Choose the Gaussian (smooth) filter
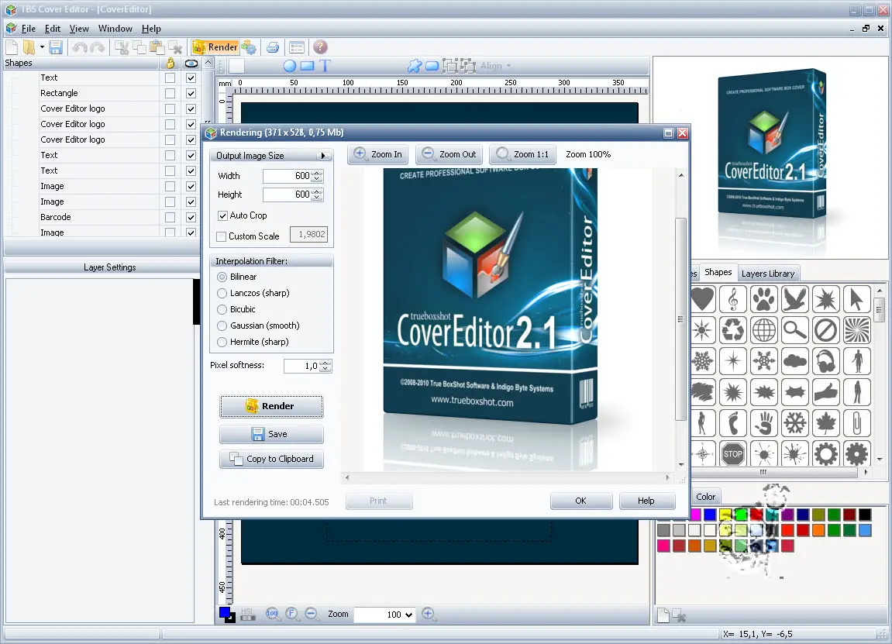 (x=222, y=326)
